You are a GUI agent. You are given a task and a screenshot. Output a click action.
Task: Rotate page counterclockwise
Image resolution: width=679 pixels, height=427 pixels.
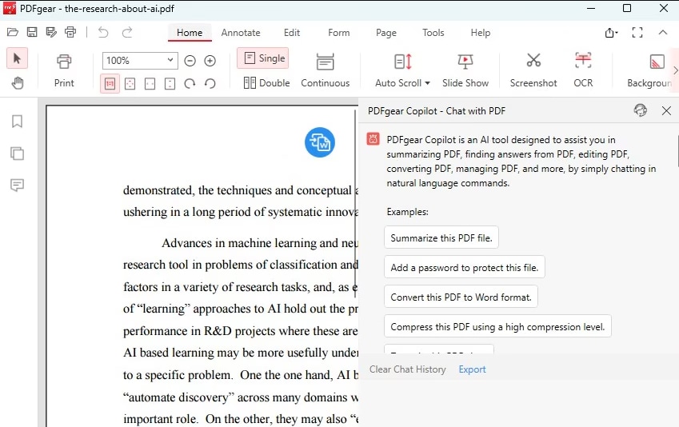(210, 84)
